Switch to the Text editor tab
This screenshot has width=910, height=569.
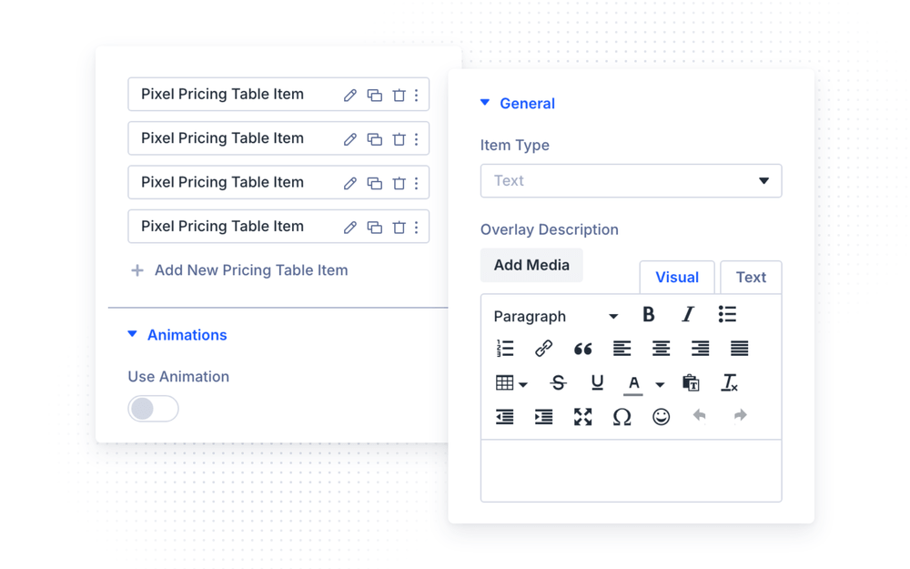[x=751, y=278]
